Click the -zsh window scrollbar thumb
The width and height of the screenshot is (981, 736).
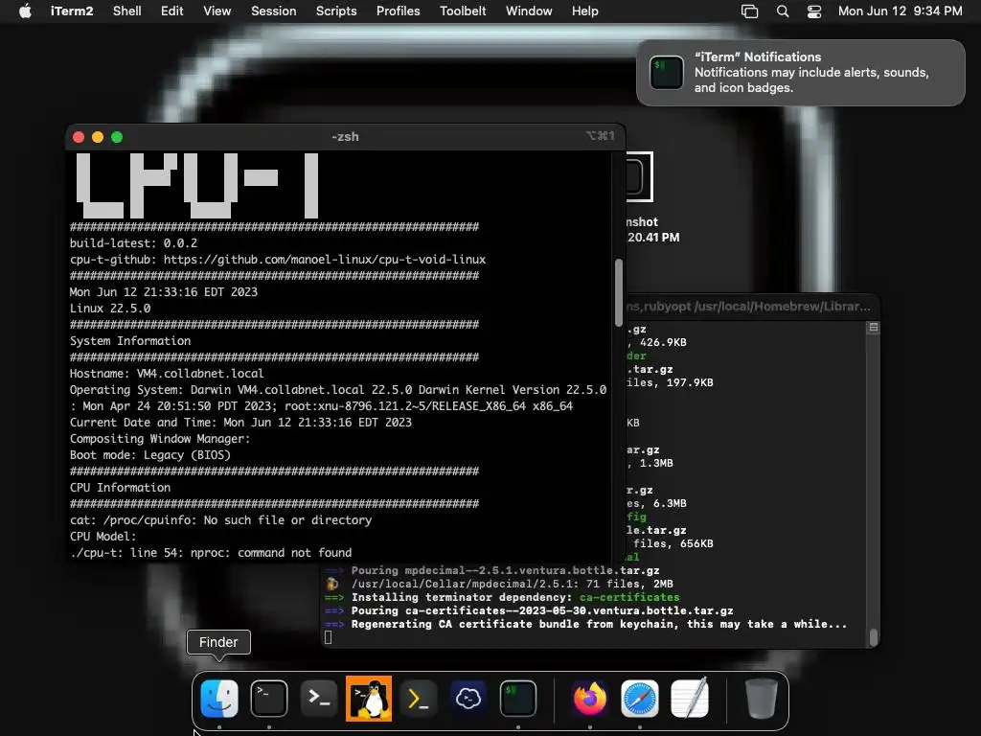tap(619, 292)
